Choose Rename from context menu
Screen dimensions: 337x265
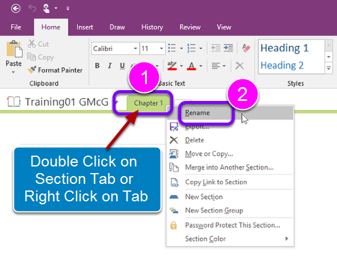click(x=230, y=113)
